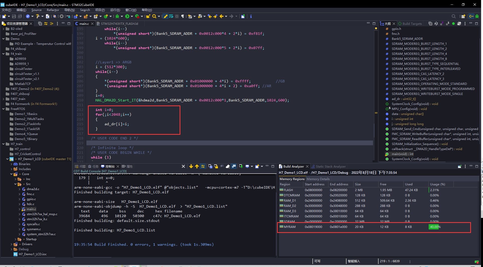The height and width of the screenshot is (267, 483).
Task: Toggle the highlighter mark occurrences icon
Action: 166,16
